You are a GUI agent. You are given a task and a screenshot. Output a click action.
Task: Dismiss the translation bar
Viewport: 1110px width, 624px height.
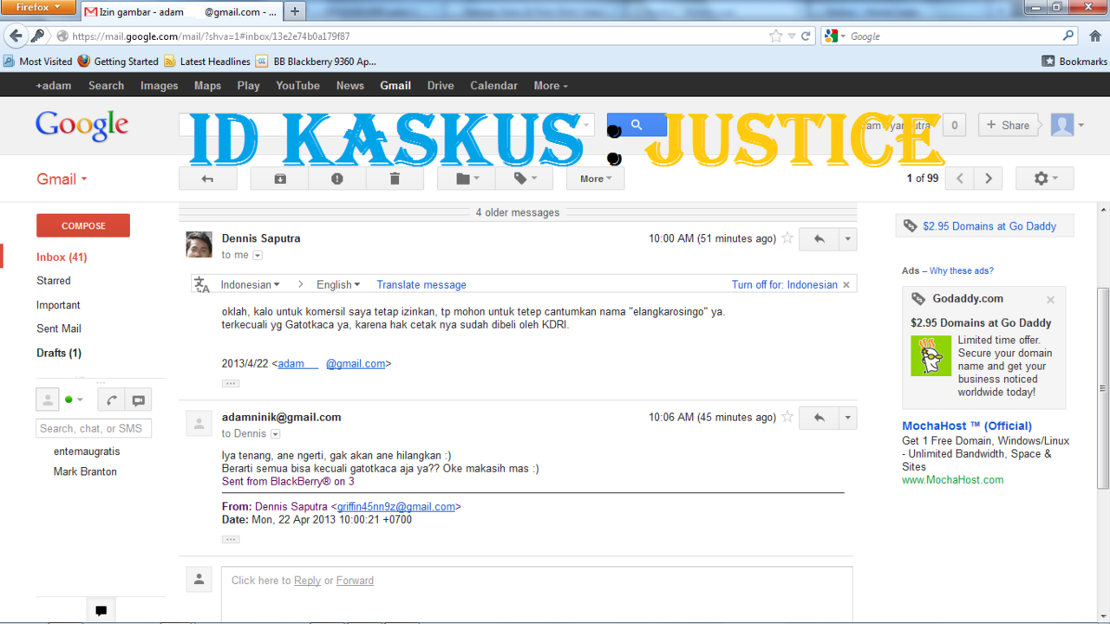coord(847,284)
